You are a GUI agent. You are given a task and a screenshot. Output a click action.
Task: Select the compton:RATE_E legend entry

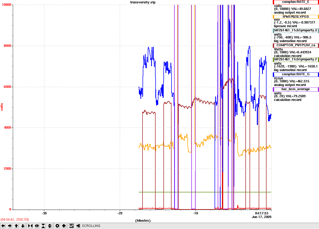(296, 2)
